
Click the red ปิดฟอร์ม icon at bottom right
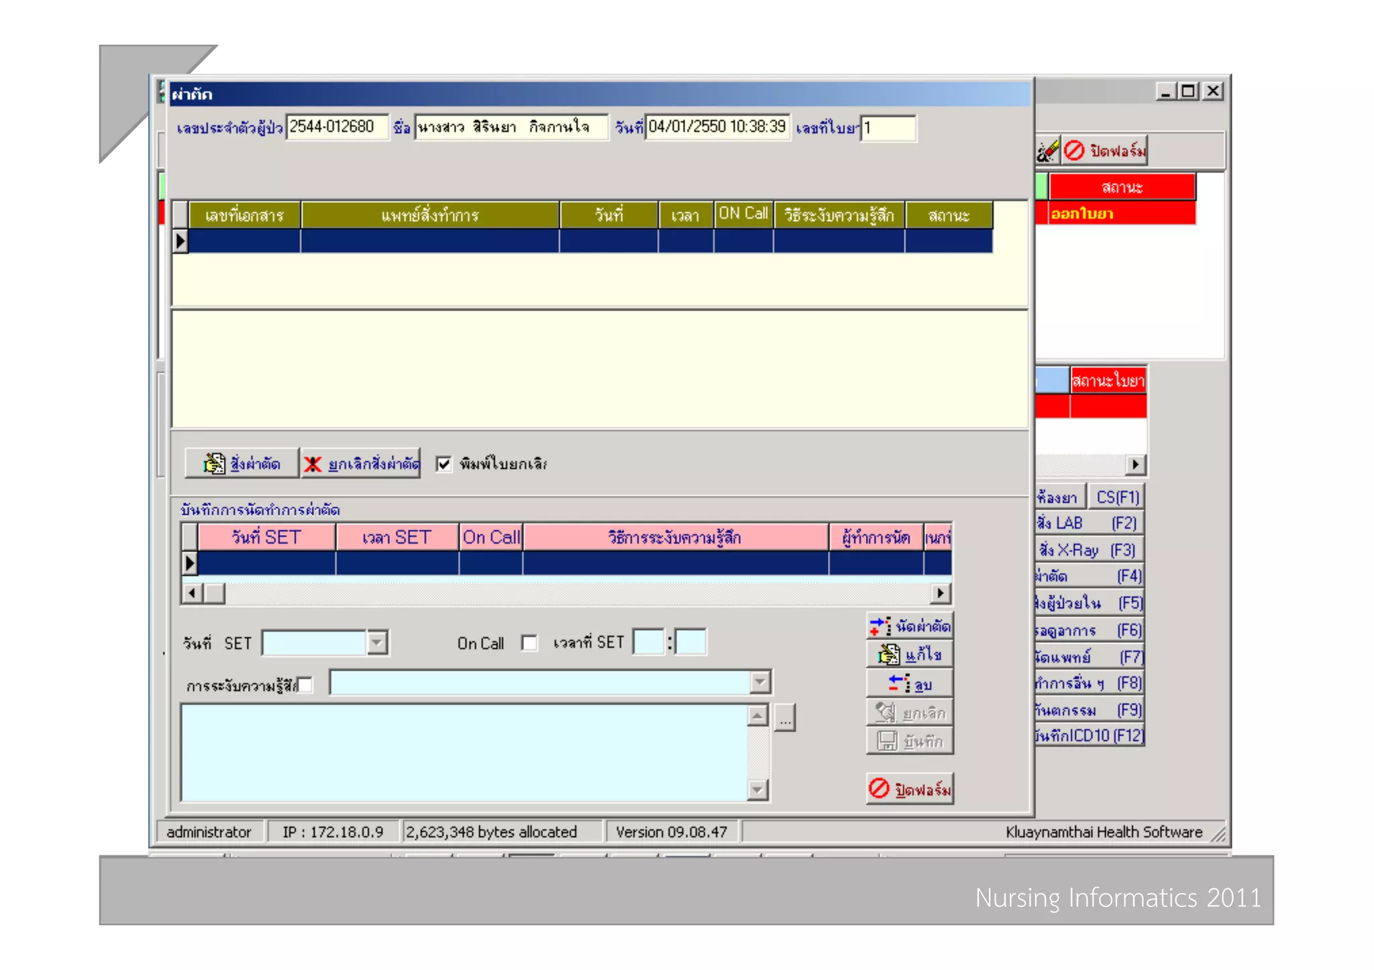click(x=879, y=788)
